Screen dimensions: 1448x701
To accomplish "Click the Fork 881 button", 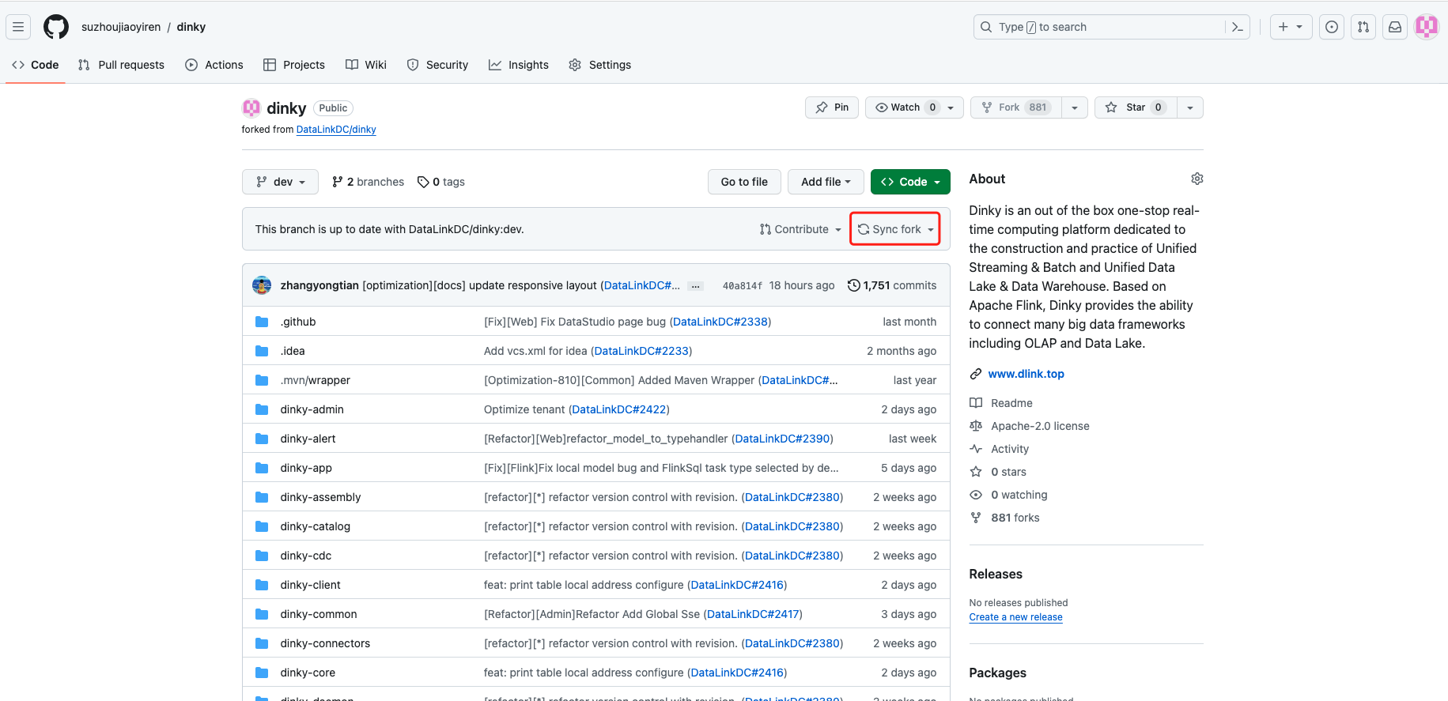I will pos(1015,107).
